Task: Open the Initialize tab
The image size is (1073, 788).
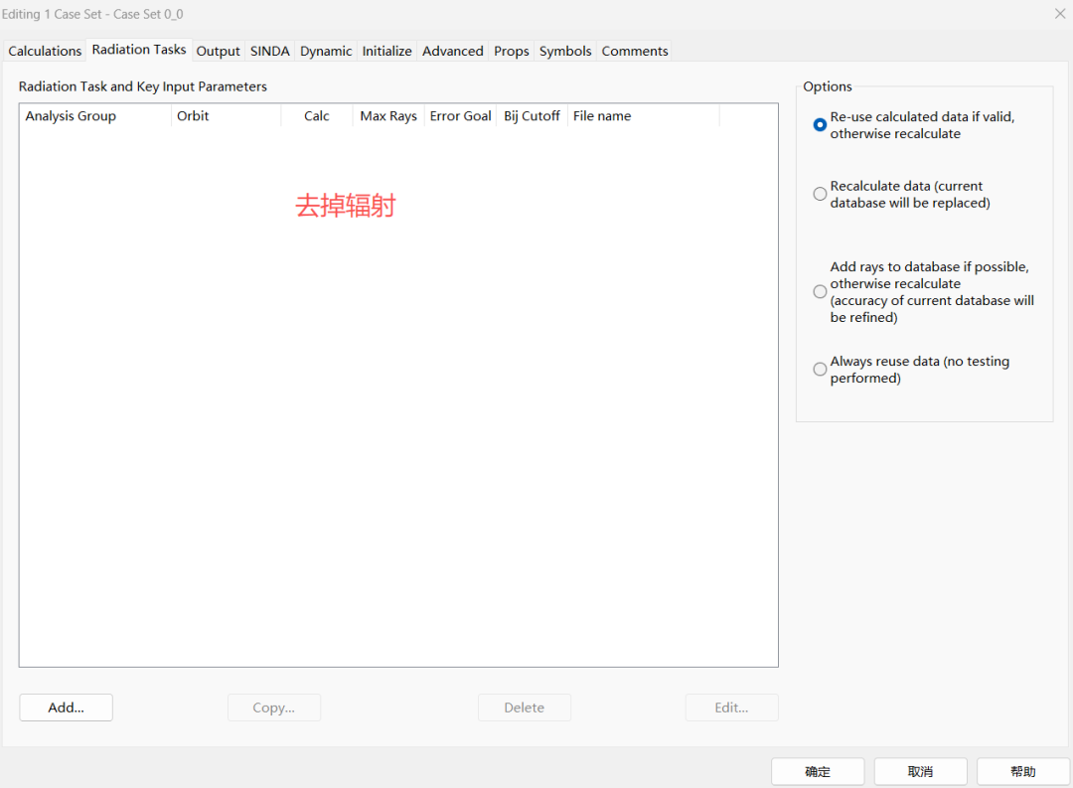Action: (x=386, y=51)
